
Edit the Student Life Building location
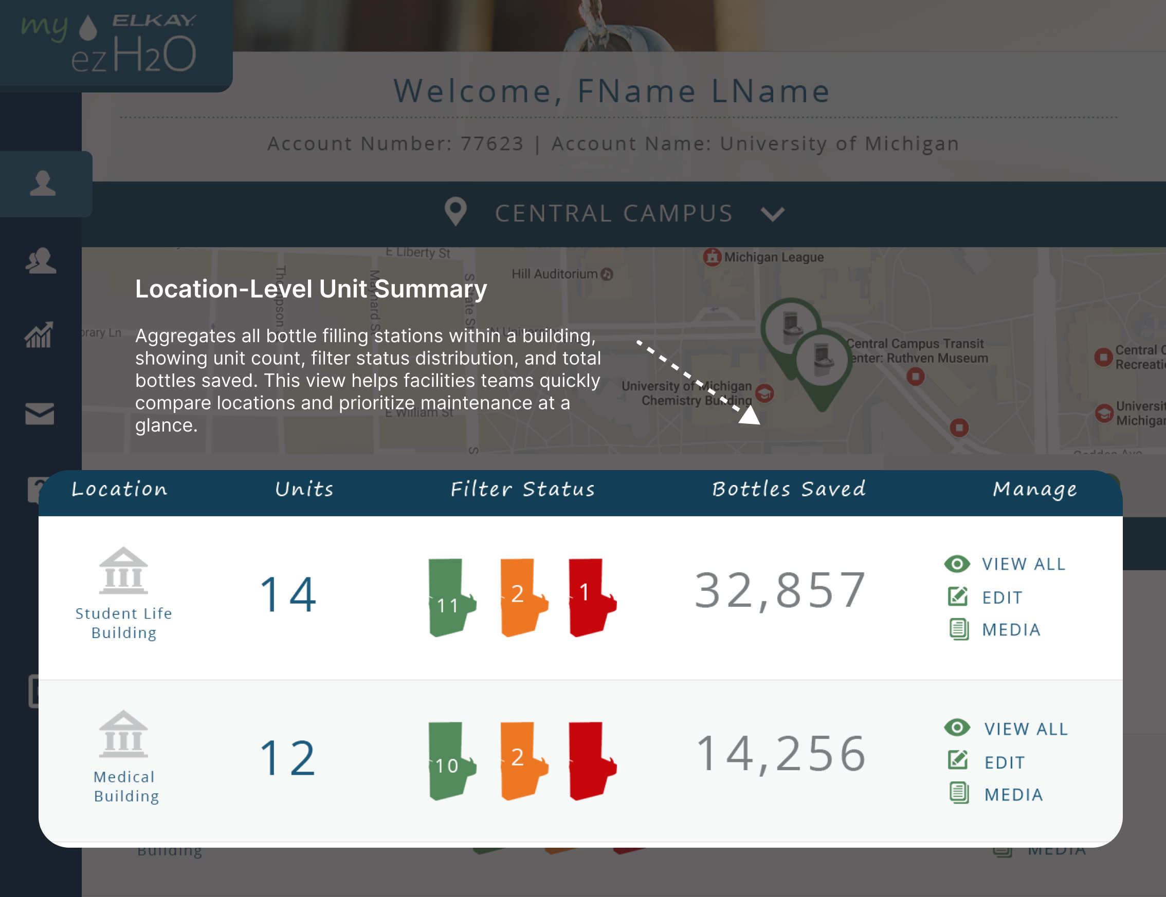pyautogui.click(x=1001, y=597)
